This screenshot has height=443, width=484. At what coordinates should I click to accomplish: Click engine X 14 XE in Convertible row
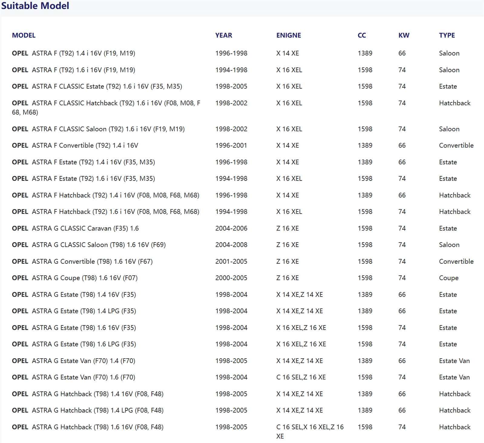pos(287,145)
